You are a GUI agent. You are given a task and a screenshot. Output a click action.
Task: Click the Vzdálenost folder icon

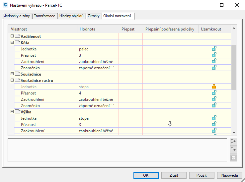pos(18,36)
